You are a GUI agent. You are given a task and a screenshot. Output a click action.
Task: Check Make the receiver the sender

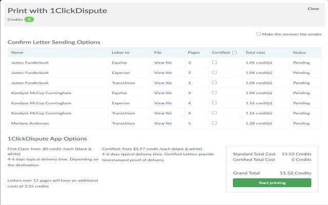[x=258, y=34]
